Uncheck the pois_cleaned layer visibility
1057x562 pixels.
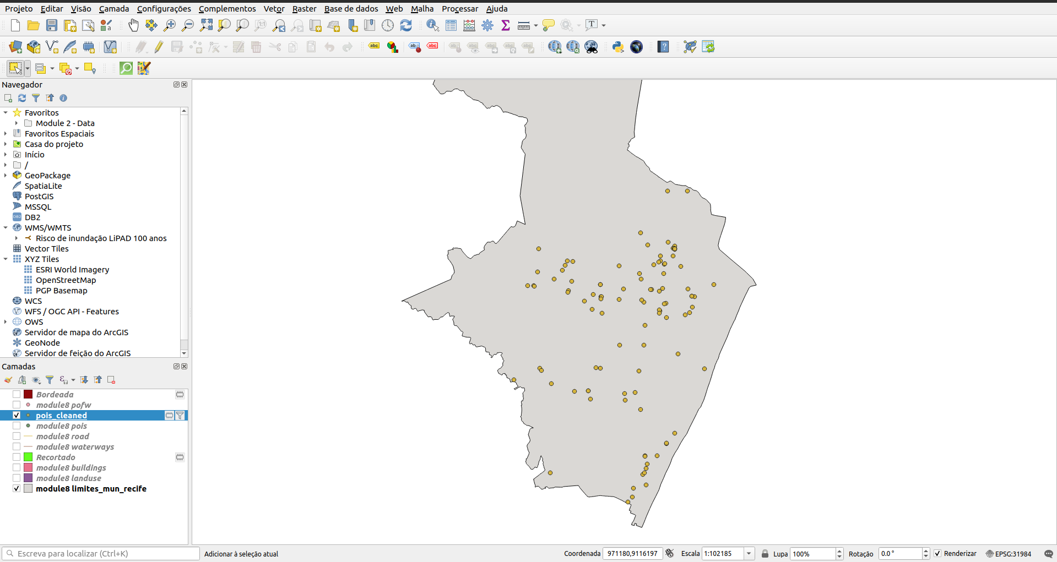point(17,416)
